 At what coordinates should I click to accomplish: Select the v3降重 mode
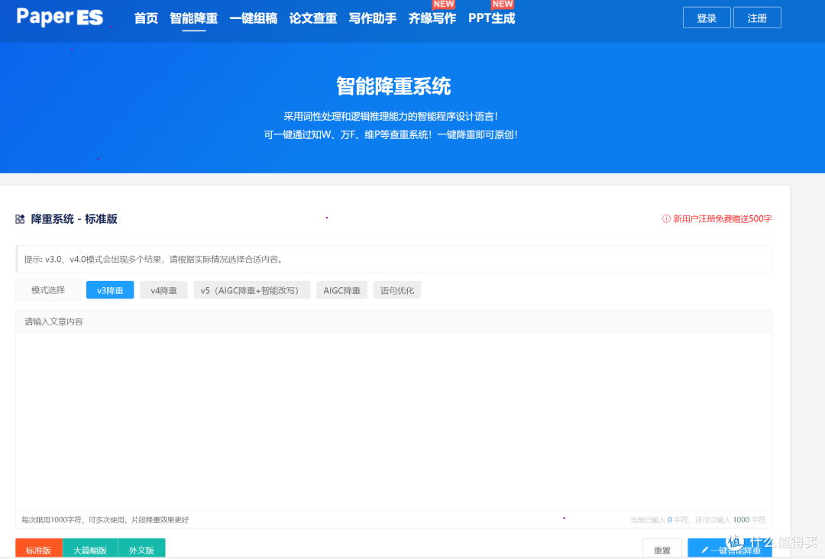[110, 290]
